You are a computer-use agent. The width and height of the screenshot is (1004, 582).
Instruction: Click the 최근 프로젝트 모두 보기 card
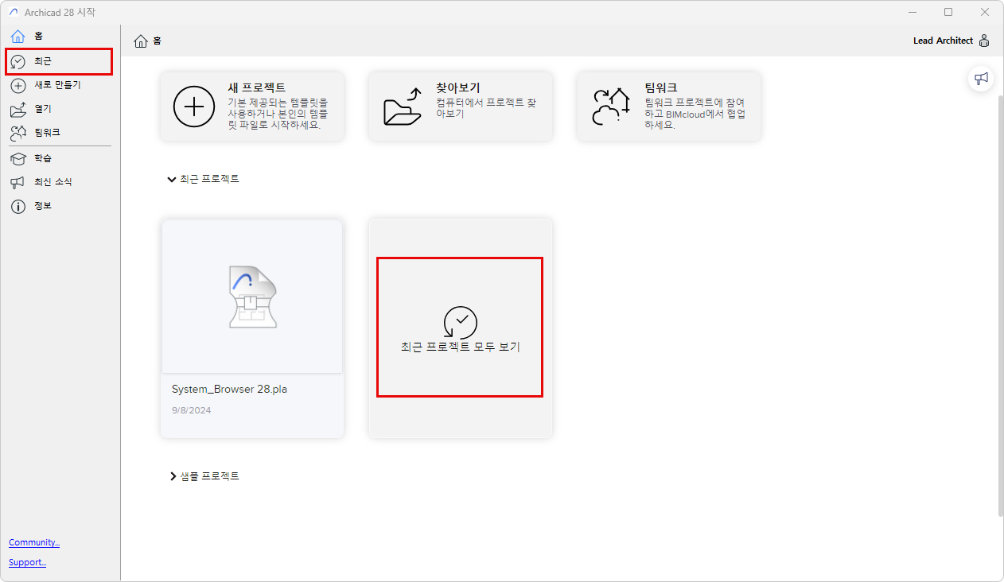[x=460, y=328]
